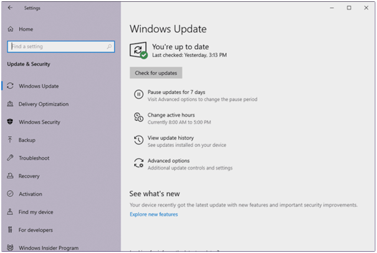Click "See what's new" heading
The height and width of the screenshot is (253, 377).
155,194
